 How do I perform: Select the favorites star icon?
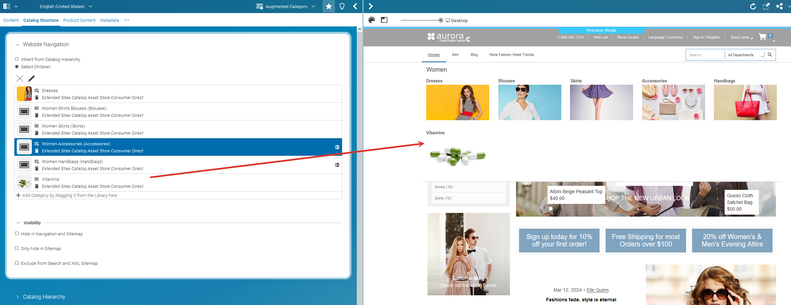(x=328, y=6)
